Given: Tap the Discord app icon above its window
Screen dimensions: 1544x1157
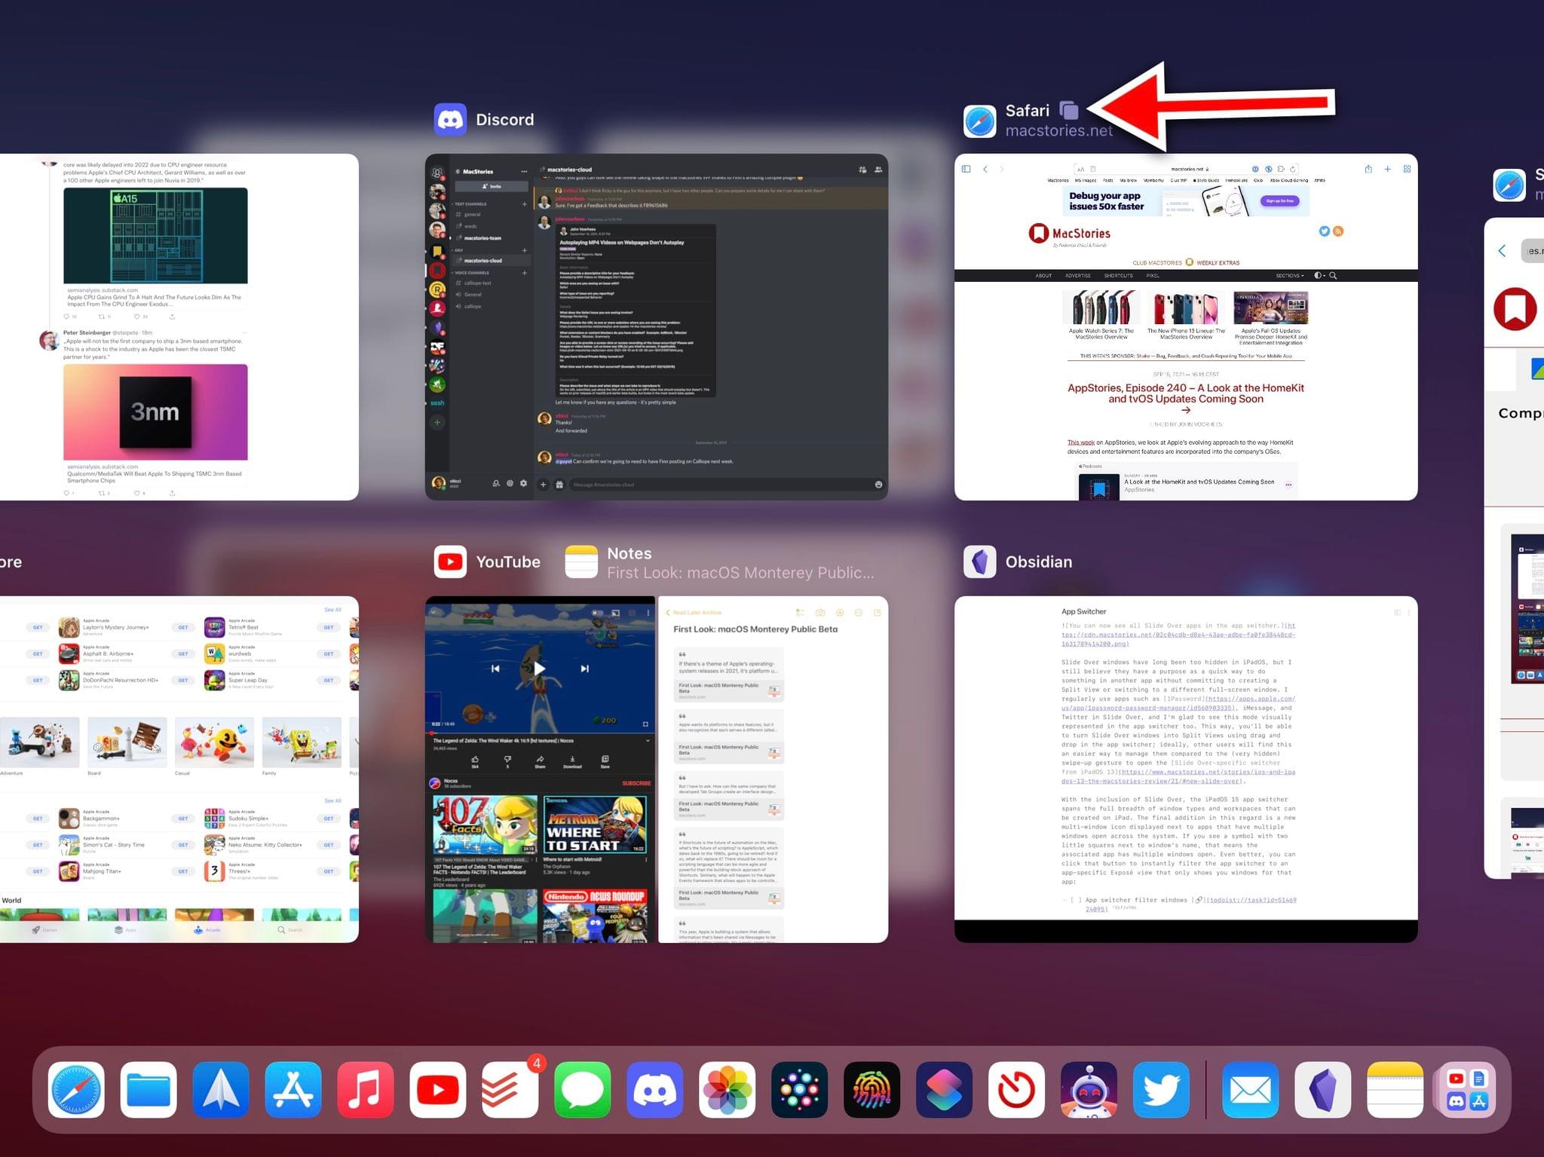Looking at the screenshot, I should pyautogui.click(x=450, y=120).
